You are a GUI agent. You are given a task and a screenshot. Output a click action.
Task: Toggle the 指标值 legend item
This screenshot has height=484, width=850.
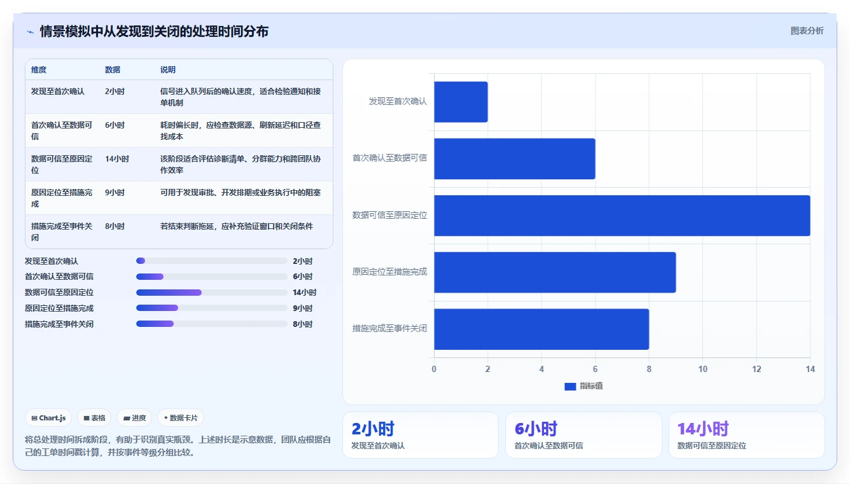583,386
